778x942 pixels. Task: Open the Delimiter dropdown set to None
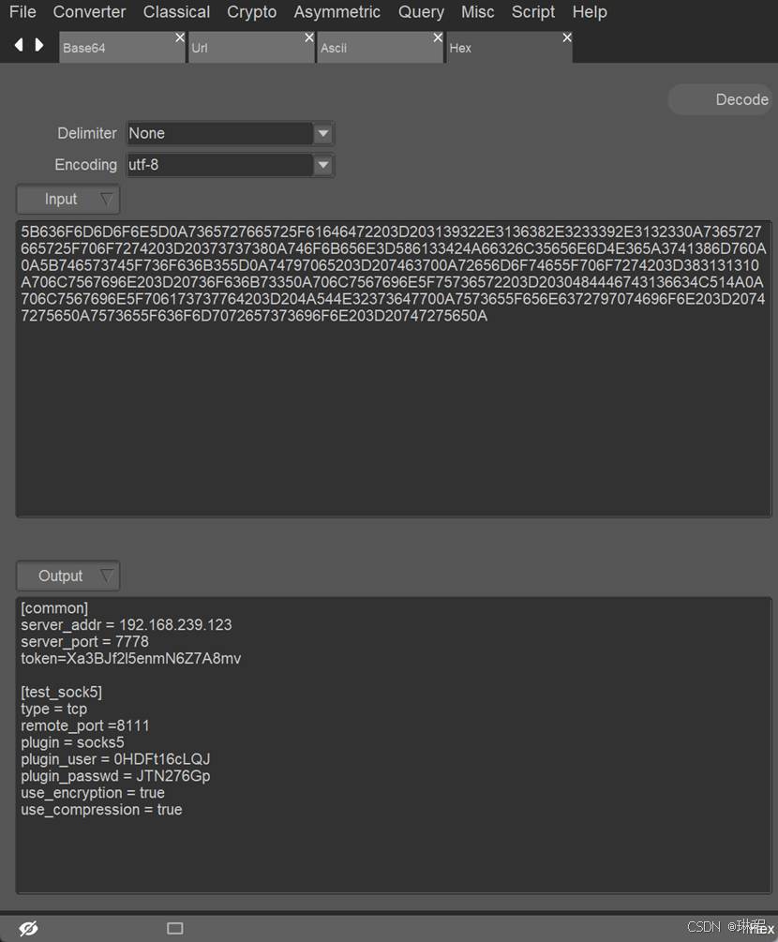(322, 133)
